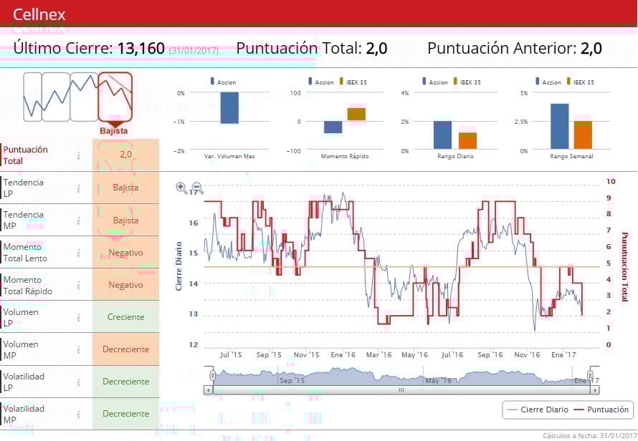Click the Momento Total Rápido Negativo cell

coord(125,285)
